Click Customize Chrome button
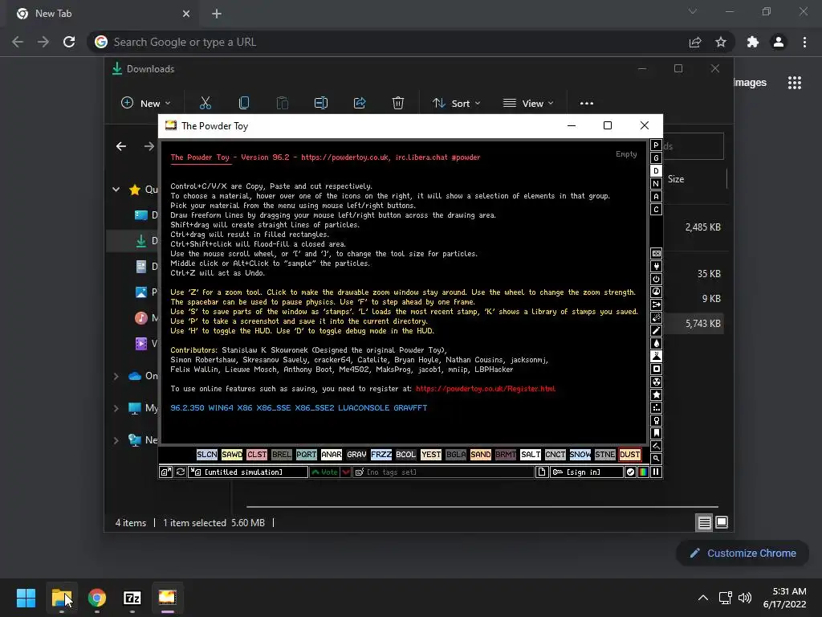Viewport: 822px width, 617px height. [743, 553]
